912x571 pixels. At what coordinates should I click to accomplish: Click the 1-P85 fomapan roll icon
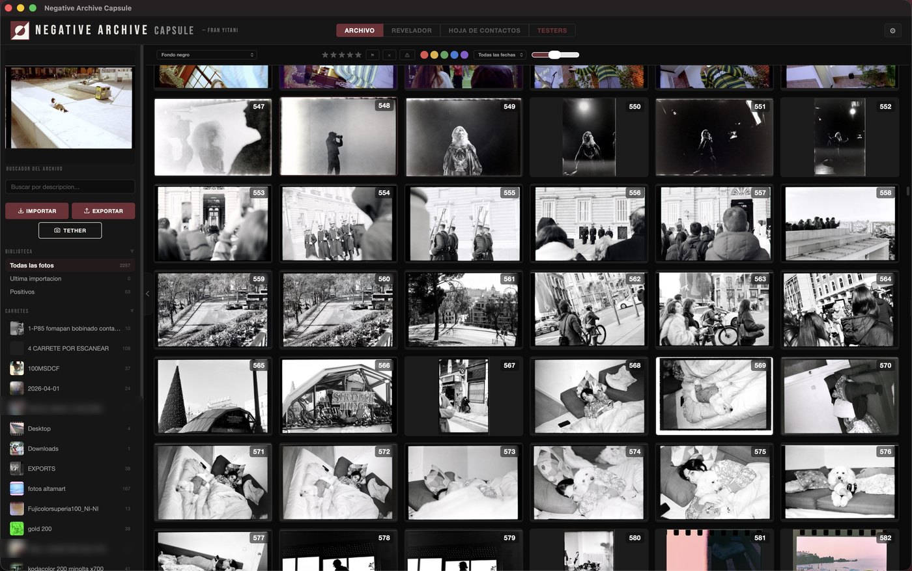pyautogui.click(x=17, y=329)
